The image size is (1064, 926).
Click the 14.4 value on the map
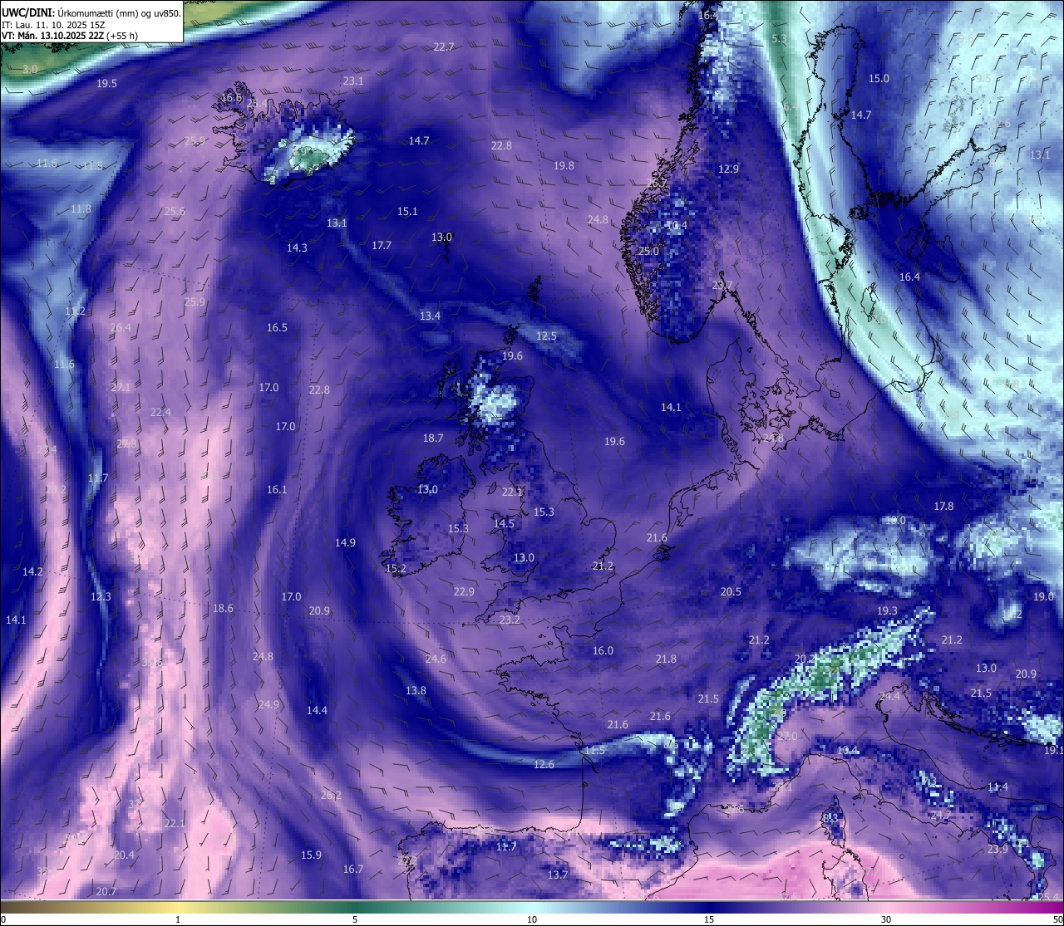317,711
